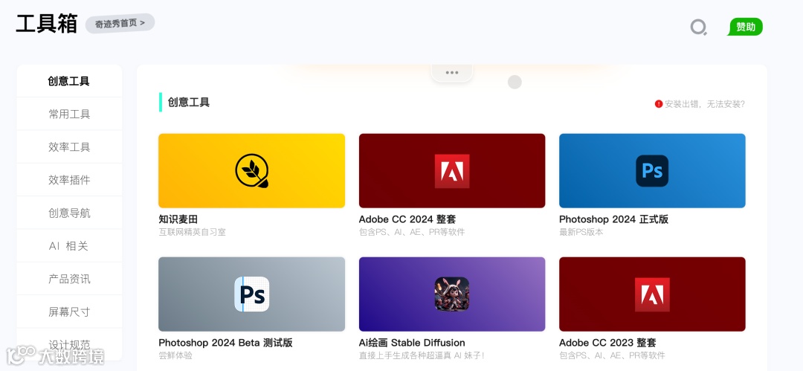Click the 工具箱 page title
Viewport: 803px width, 371px height.
(x=47, y=24)
